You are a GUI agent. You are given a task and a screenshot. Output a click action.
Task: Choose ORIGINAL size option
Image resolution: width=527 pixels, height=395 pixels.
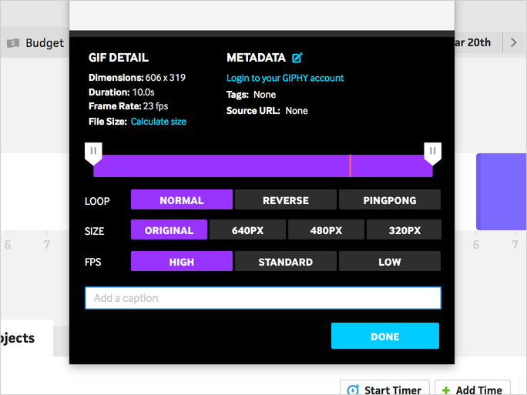tap(169, 229)
